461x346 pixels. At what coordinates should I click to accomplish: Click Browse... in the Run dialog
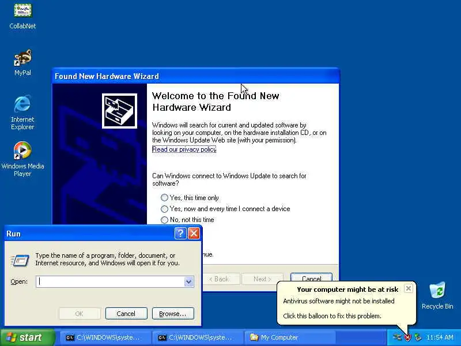(173, 314)
